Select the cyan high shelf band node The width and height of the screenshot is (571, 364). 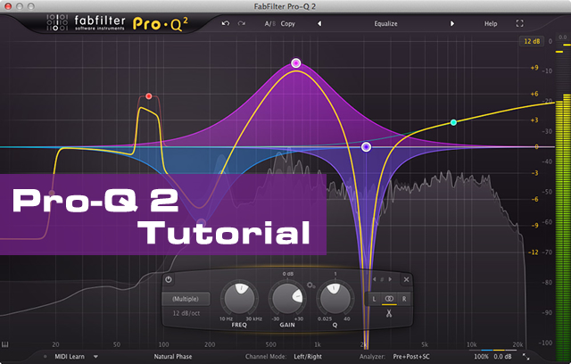pos(453,122)
